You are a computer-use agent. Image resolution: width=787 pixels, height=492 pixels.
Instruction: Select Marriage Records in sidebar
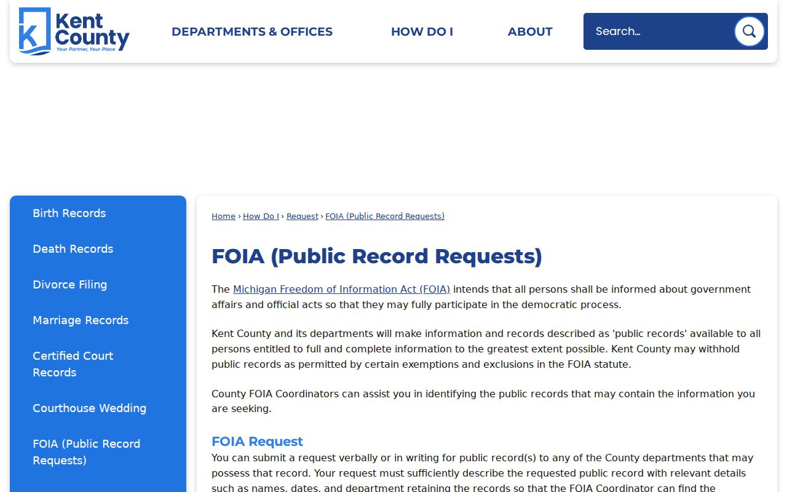pyautogui.click(x=81, y=320)
